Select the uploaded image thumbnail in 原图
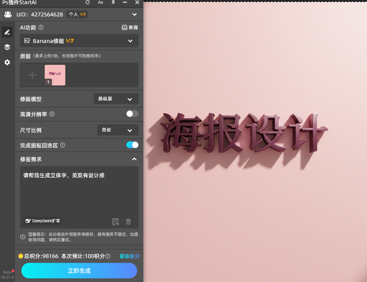Screen dimensions: 367x282 [x=55, y=76]
